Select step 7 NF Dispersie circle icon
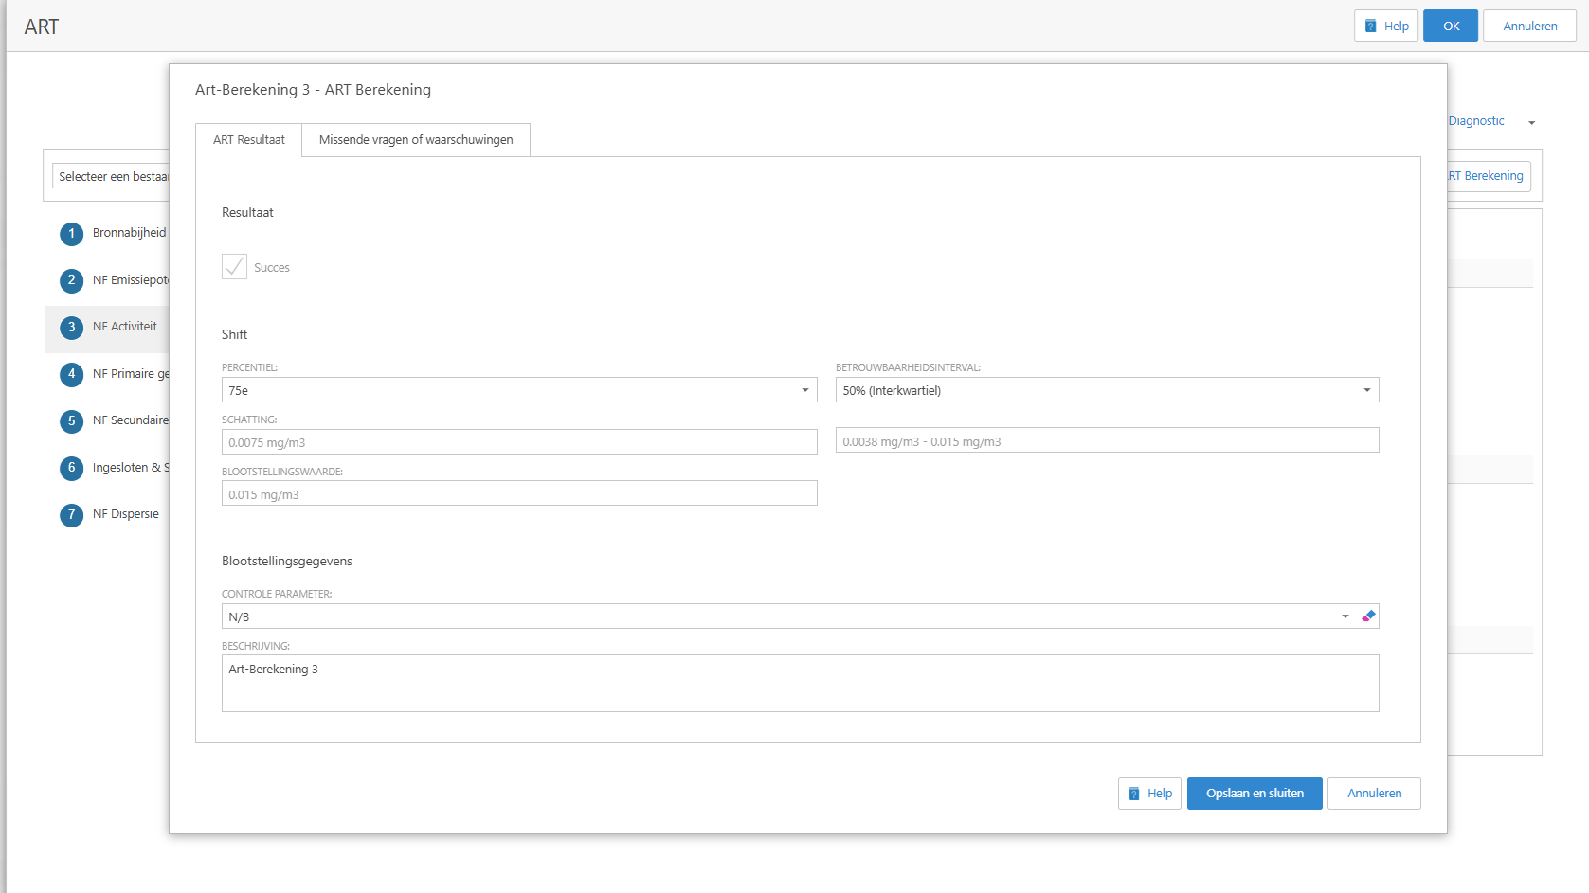 pyautogui.click(x=71, y=514)
